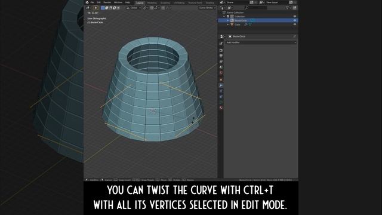Click the BezierCircle name in properties header

(239, 36)
